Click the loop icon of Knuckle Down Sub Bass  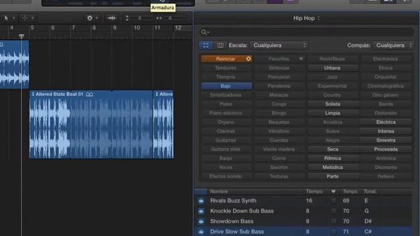point(201,211)
